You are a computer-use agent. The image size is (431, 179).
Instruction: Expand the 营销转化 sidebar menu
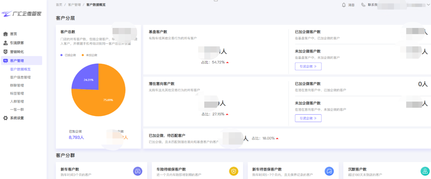17,52
